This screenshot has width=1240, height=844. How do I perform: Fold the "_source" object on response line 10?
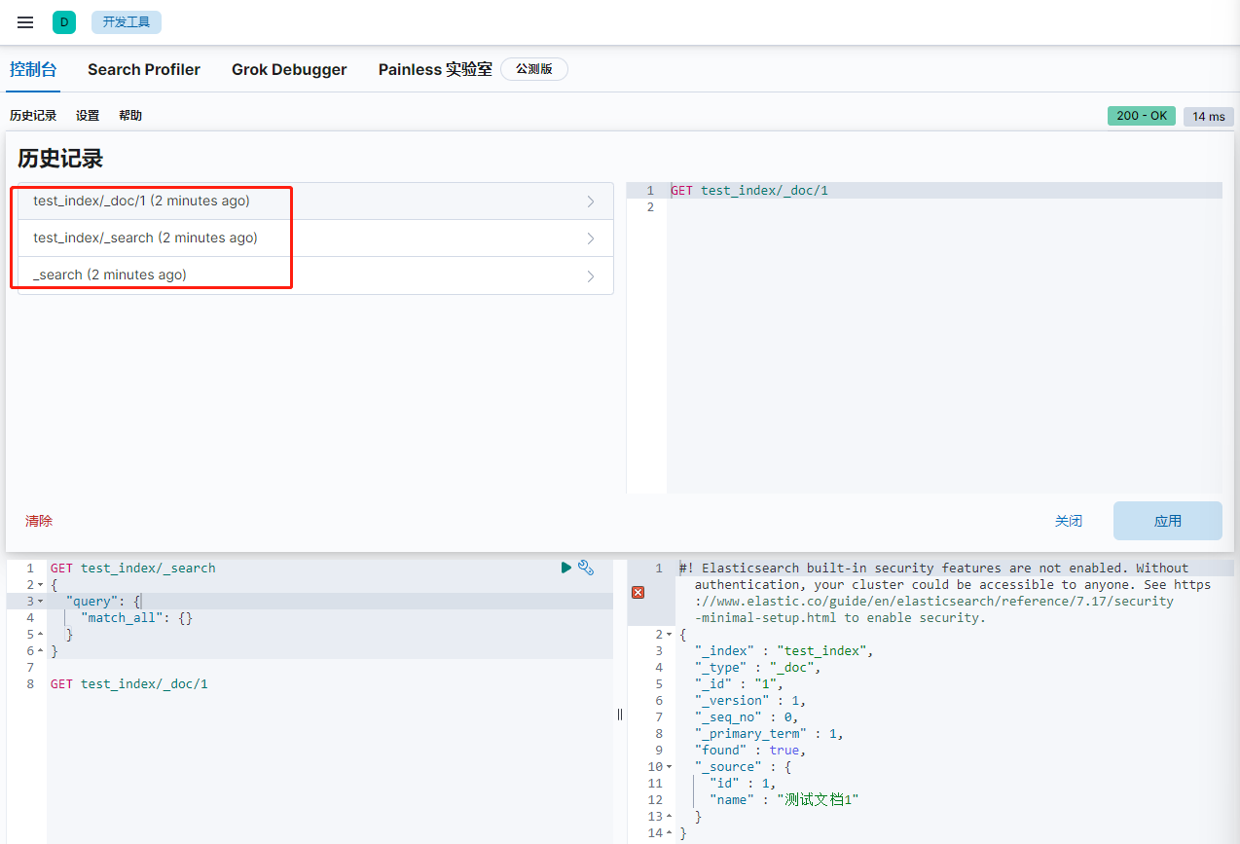tap(670, 767)
